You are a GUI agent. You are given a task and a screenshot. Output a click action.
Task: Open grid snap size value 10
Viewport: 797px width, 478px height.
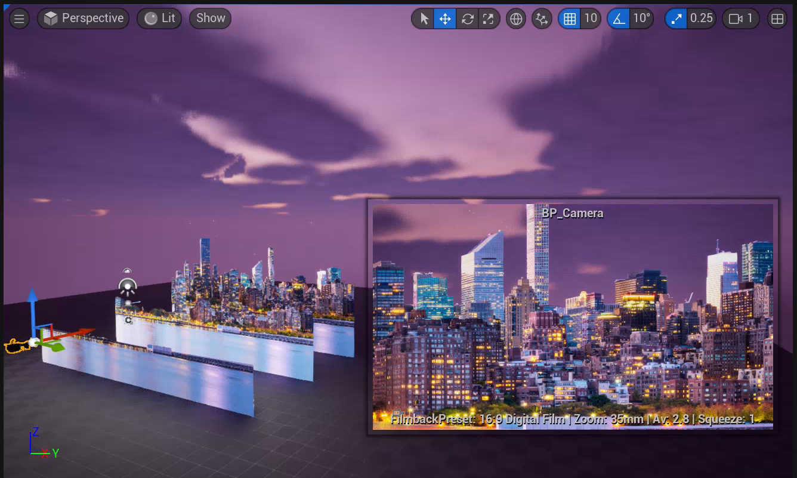click(591, 19)
